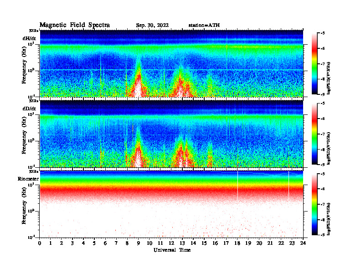
Task: Click the 'Universal Time' axis label
Action: click(x=172, y=250)
